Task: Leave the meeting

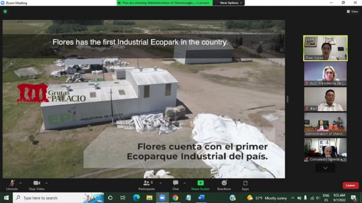Action: 351,185
